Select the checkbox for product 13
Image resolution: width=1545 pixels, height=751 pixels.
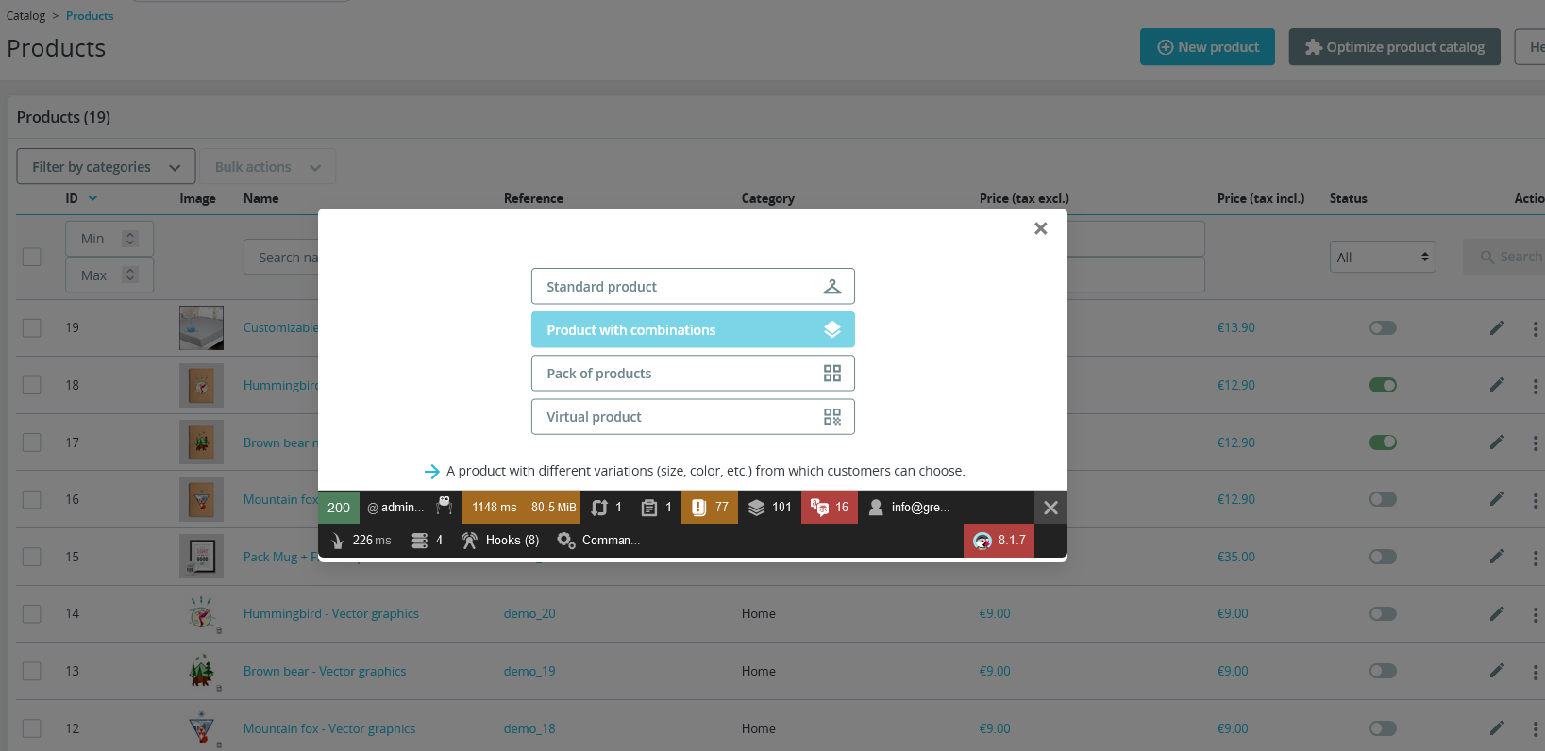pos(32,671)
